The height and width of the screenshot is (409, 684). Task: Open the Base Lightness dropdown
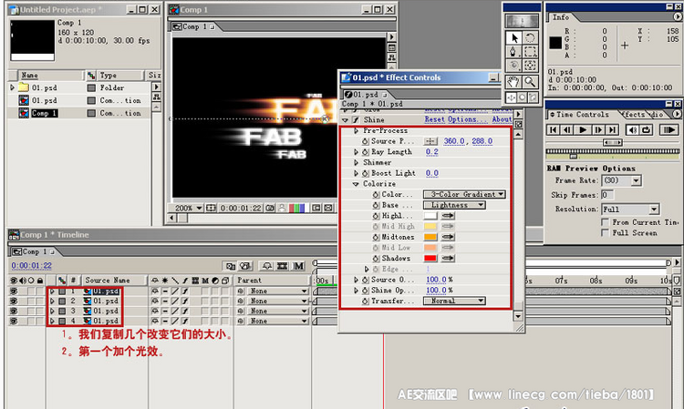coord(454,205)
